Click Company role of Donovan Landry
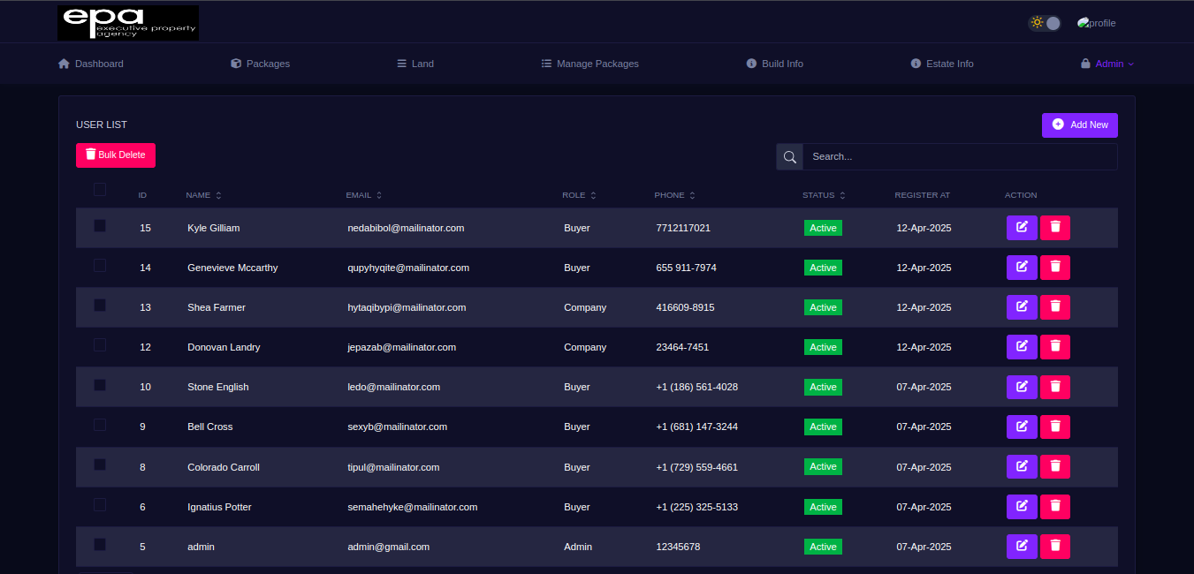Screen dimensions: 1194x574 585,347
